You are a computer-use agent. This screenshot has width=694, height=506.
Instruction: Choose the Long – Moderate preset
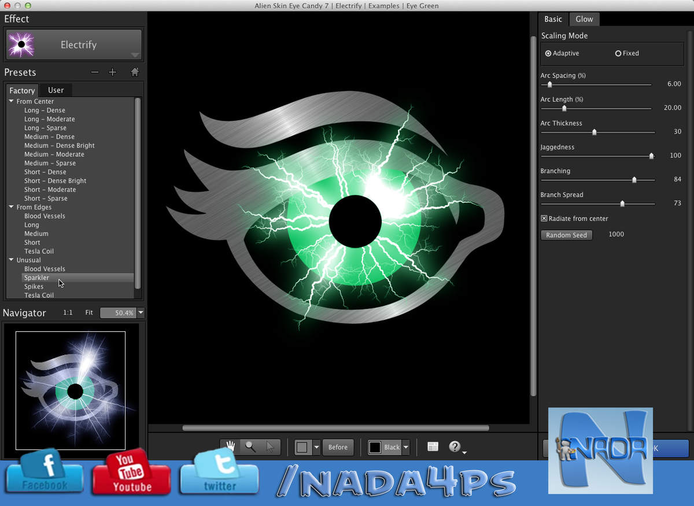[49, 119]
